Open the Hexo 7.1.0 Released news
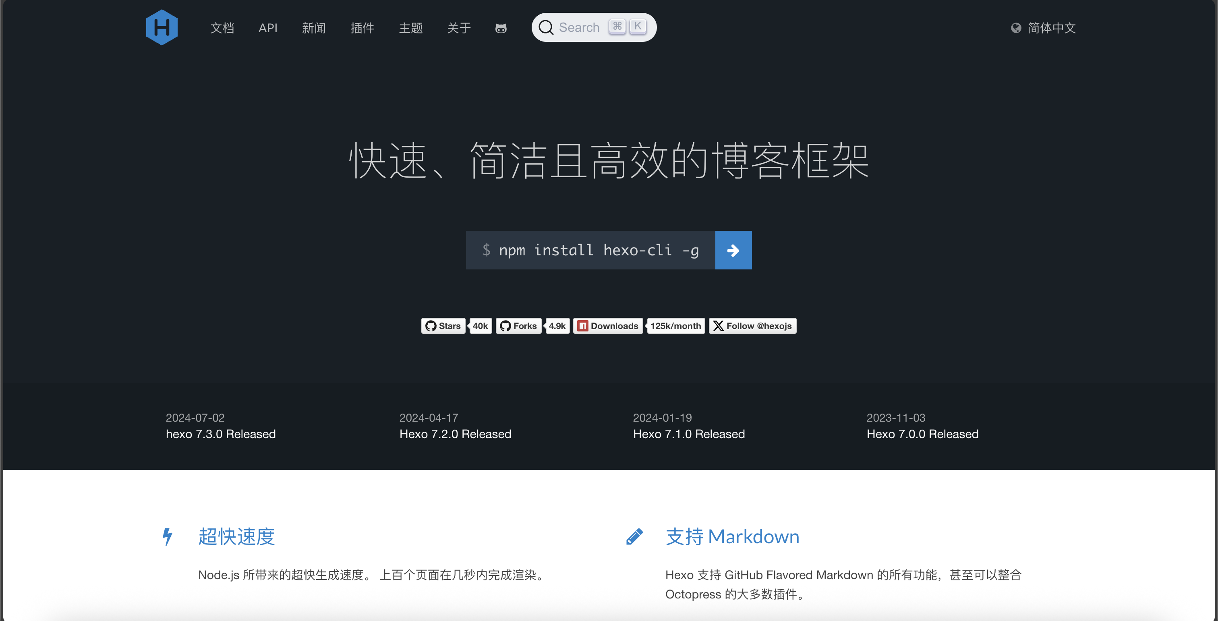The width and height of the screenshot is (1218, 621). click(x=689, y=434)
